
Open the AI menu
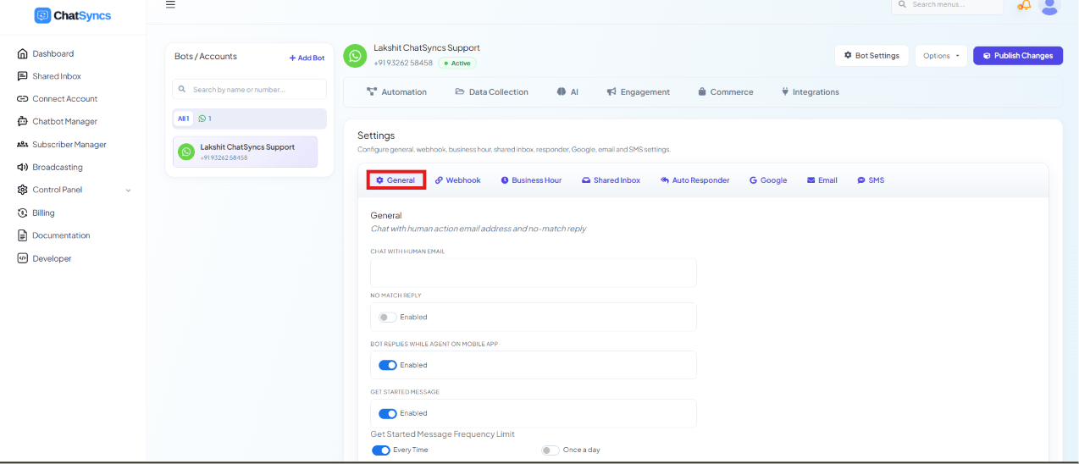(567, 92)
